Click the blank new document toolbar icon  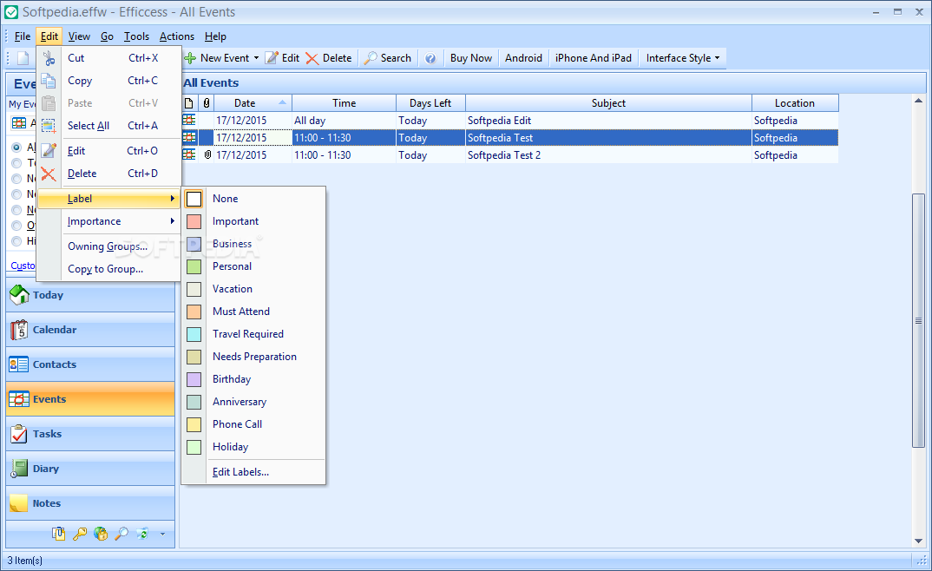pos(23,57)
